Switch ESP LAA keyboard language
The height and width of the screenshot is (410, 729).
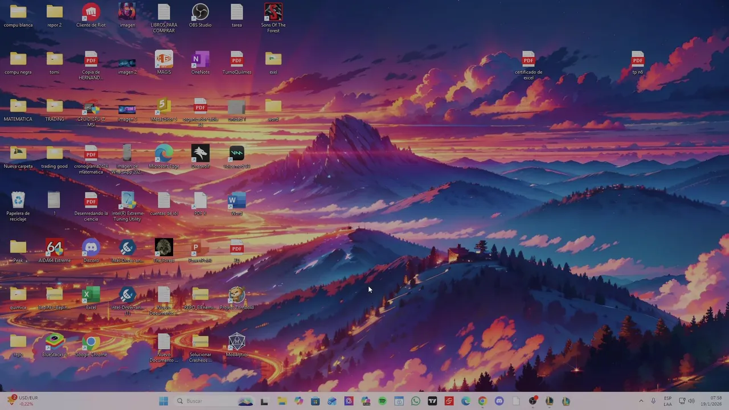point(667,401)
